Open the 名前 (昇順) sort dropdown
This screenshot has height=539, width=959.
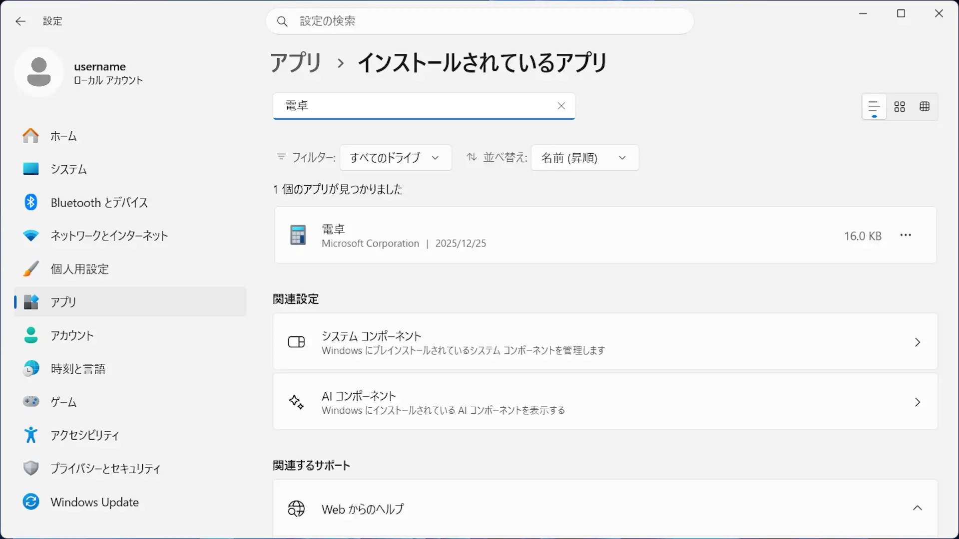coord(585,158)
